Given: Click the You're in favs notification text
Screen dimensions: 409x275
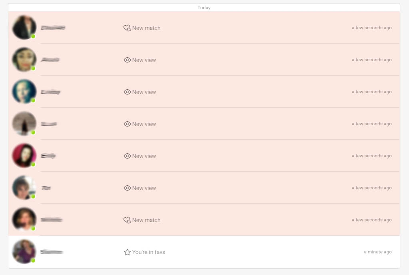Looking at the screenshot, I should [x=149, y=252].
